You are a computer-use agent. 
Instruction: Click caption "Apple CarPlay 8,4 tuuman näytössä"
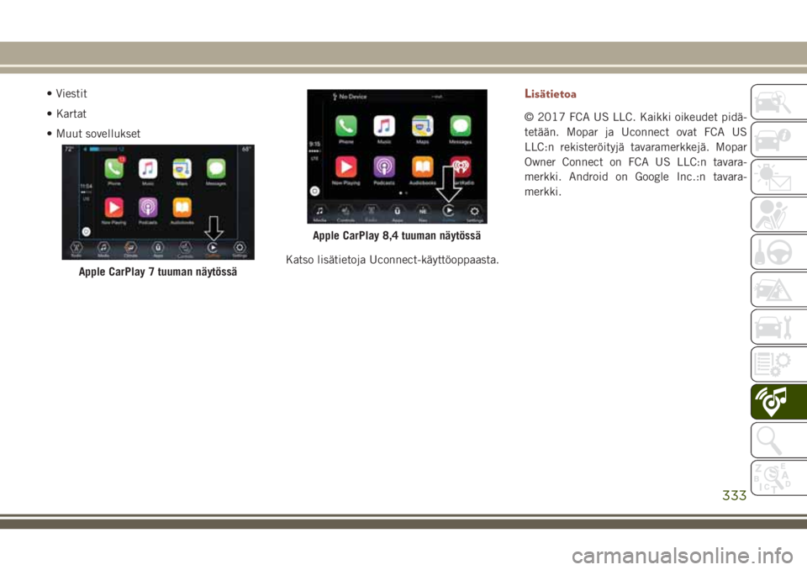(x=397, y=236)
